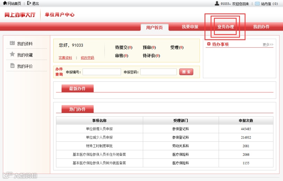Click the star icon for 我的收藏
The width and height of the screenshot is (283, 181).
tap(12, 54)
